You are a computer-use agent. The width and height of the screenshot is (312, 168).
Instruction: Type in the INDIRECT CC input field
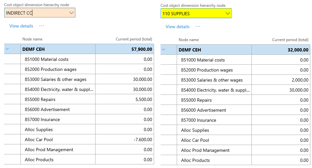coord(36,13)
